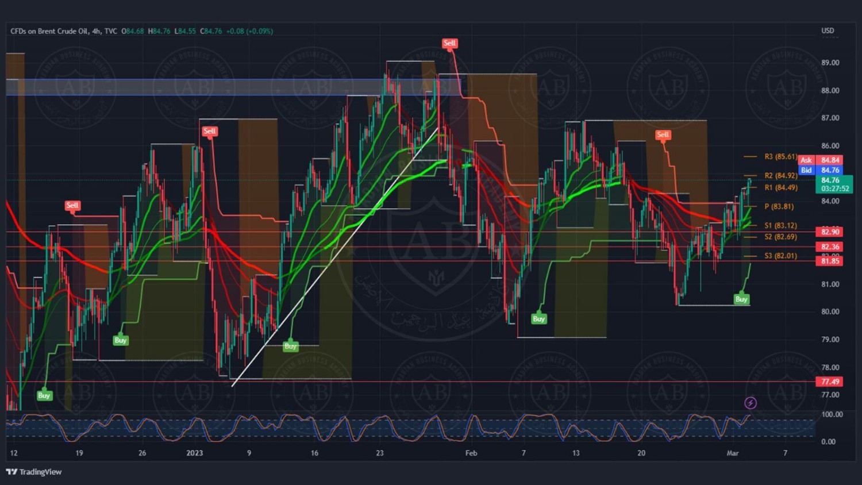This screenshot has width=862, height=485.
Task: Click the Buy signal on the white trendline base
Action: (290, 346)
